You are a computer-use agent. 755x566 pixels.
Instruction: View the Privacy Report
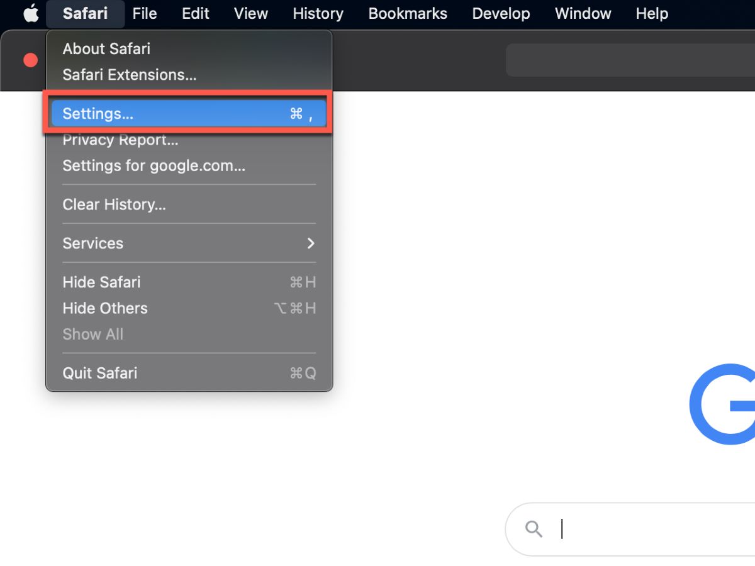pos(120,140)
